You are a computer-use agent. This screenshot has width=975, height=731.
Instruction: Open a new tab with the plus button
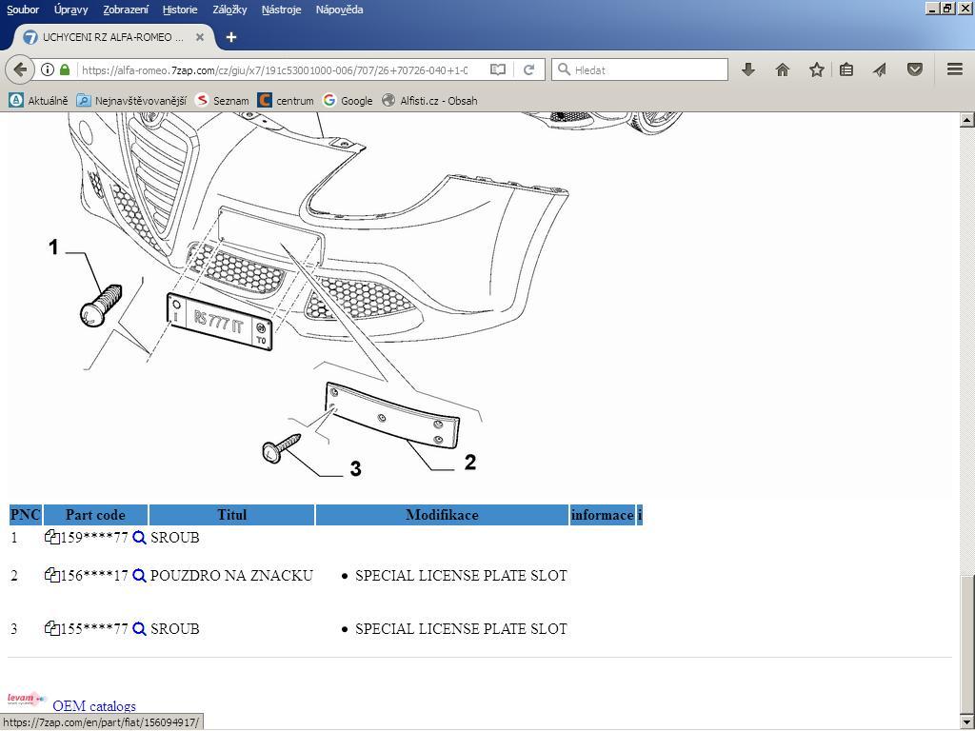pos(230,37)
